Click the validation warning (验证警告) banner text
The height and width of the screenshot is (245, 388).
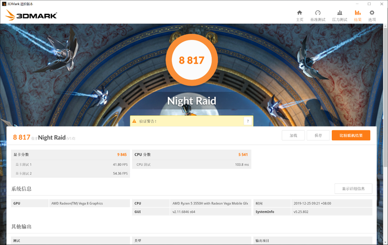coord(148,121)
